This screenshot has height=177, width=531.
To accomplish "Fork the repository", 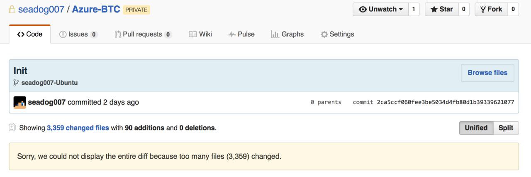I will pos(491,9).
